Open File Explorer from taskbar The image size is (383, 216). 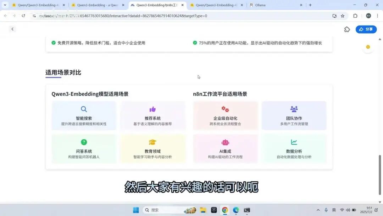(203, 210)
